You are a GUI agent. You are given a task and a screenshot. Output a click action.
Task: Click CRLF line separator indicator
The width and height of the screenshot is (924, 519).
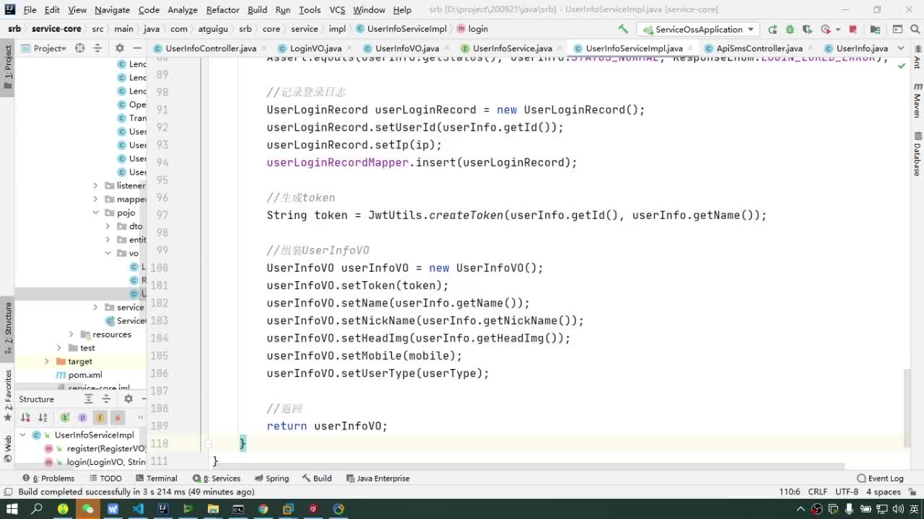point(818,492)
